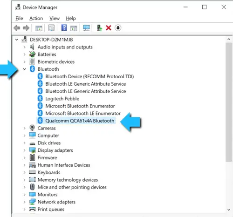Select Qualcomm QCA61x4A Bluetooth
233x217 pixels.
pyautogui.click(x=80, y=121)
